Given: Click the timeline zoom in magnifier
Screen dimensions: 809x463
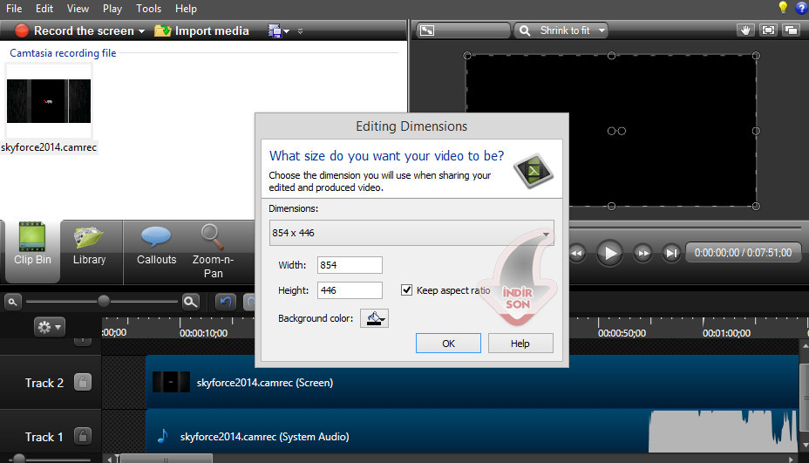Looking at the screenshot, I should click(190, 302).
